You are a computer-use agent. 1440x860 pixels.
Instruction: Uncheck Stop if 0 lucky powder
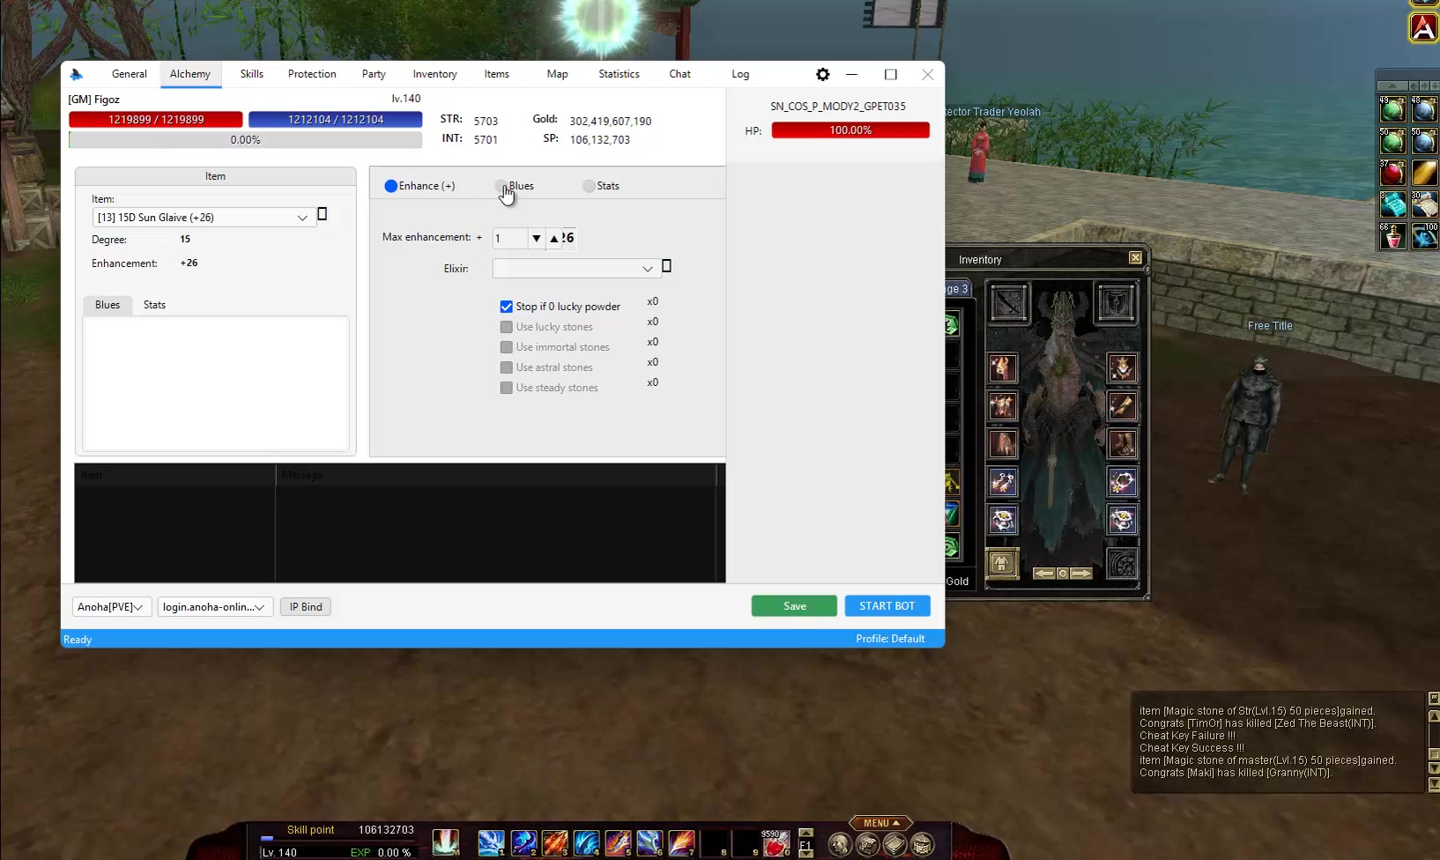click(506, 307)
